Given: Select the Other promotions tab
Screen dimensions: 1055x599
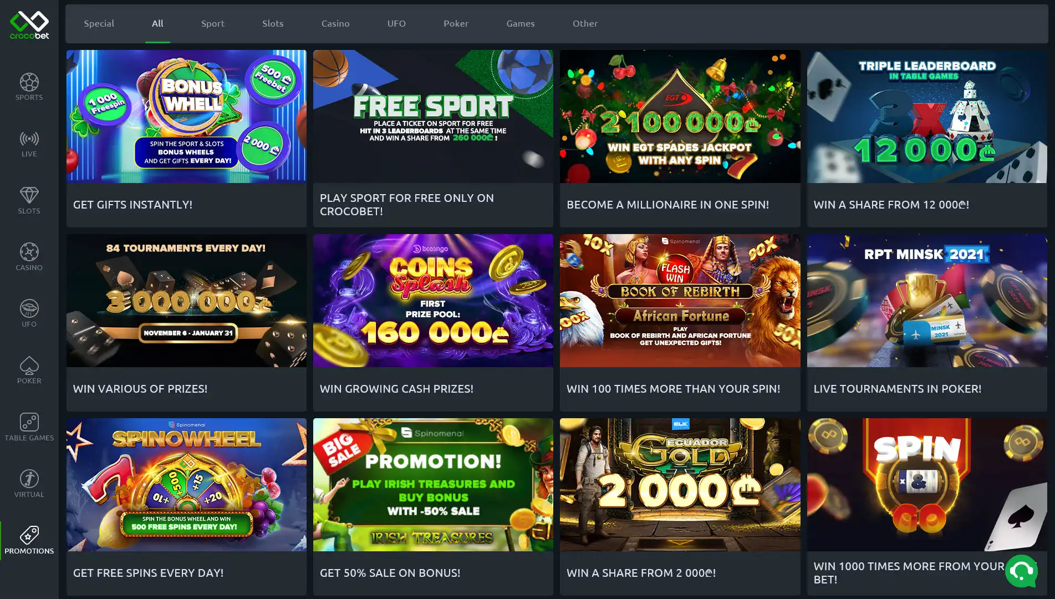Looking at the screenshot, I should [x=585, y=23].
